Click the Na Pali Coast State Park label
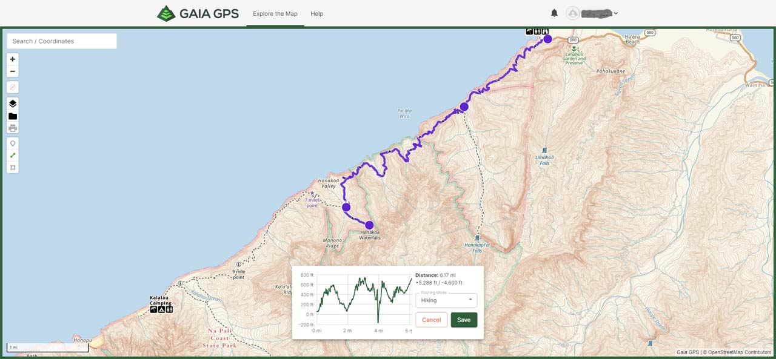 (219, 338)
